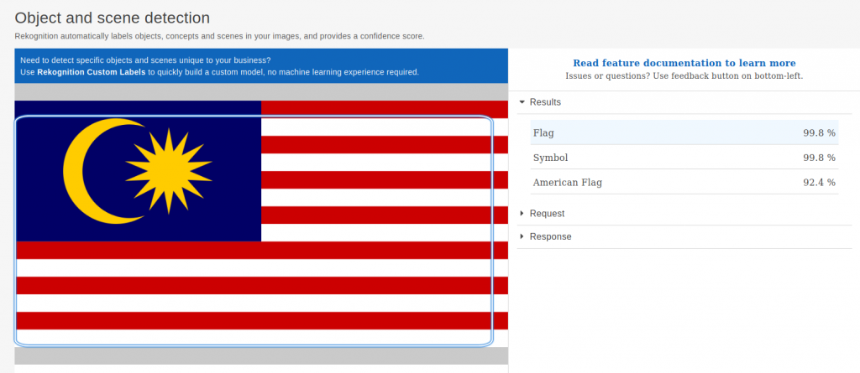
Task: Click the flag image in the preview
Action: tap(261, 224)
